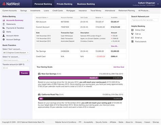Click the Account Admin person icon

pos(4,35)
